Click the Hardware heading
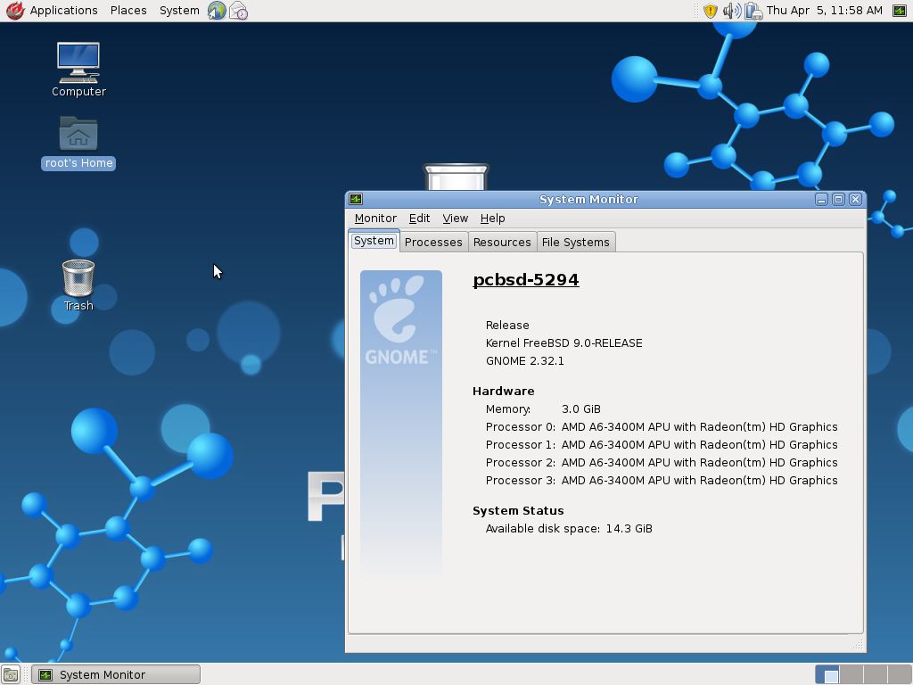This screenshot has width=913, height=685. click(503, 392)
